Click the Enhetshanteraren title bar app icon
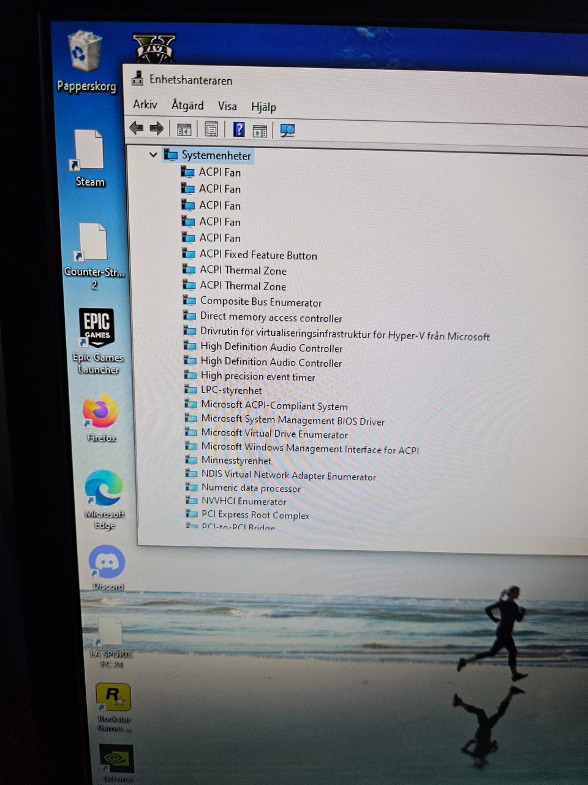The image size is (588, 785). click(x=138, y=78)
